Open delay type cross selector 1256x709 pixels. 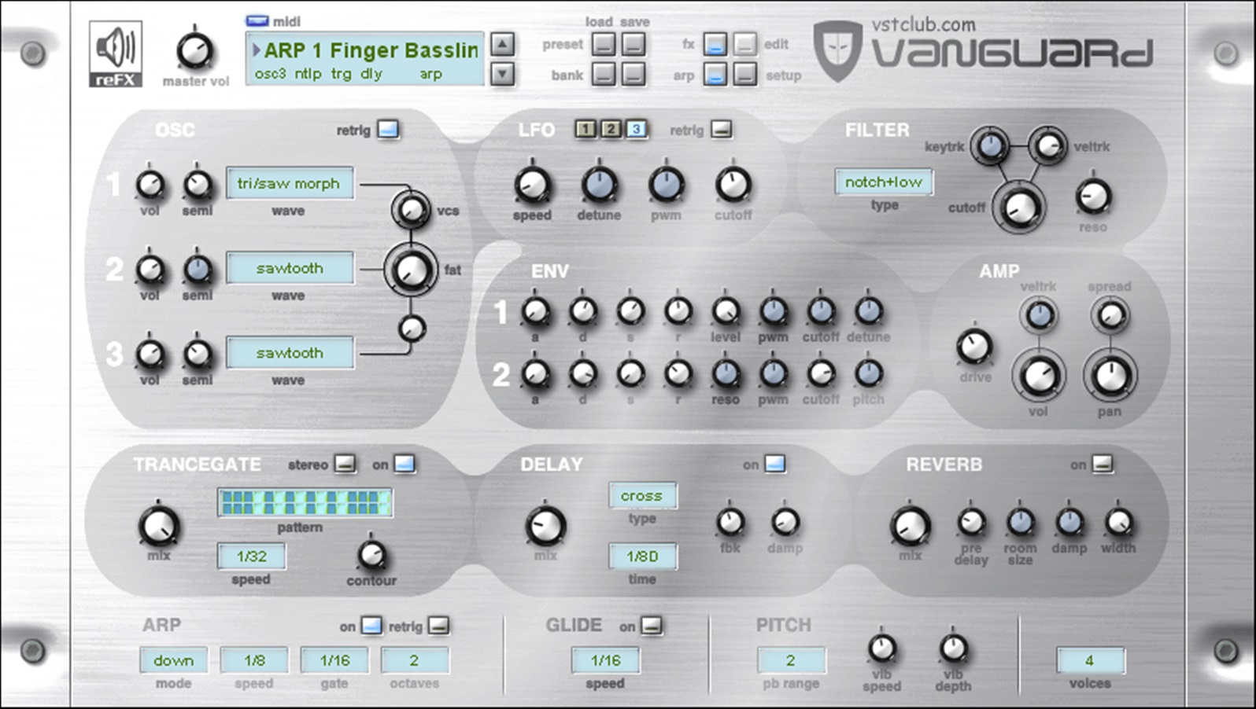[x=642, y=496]
